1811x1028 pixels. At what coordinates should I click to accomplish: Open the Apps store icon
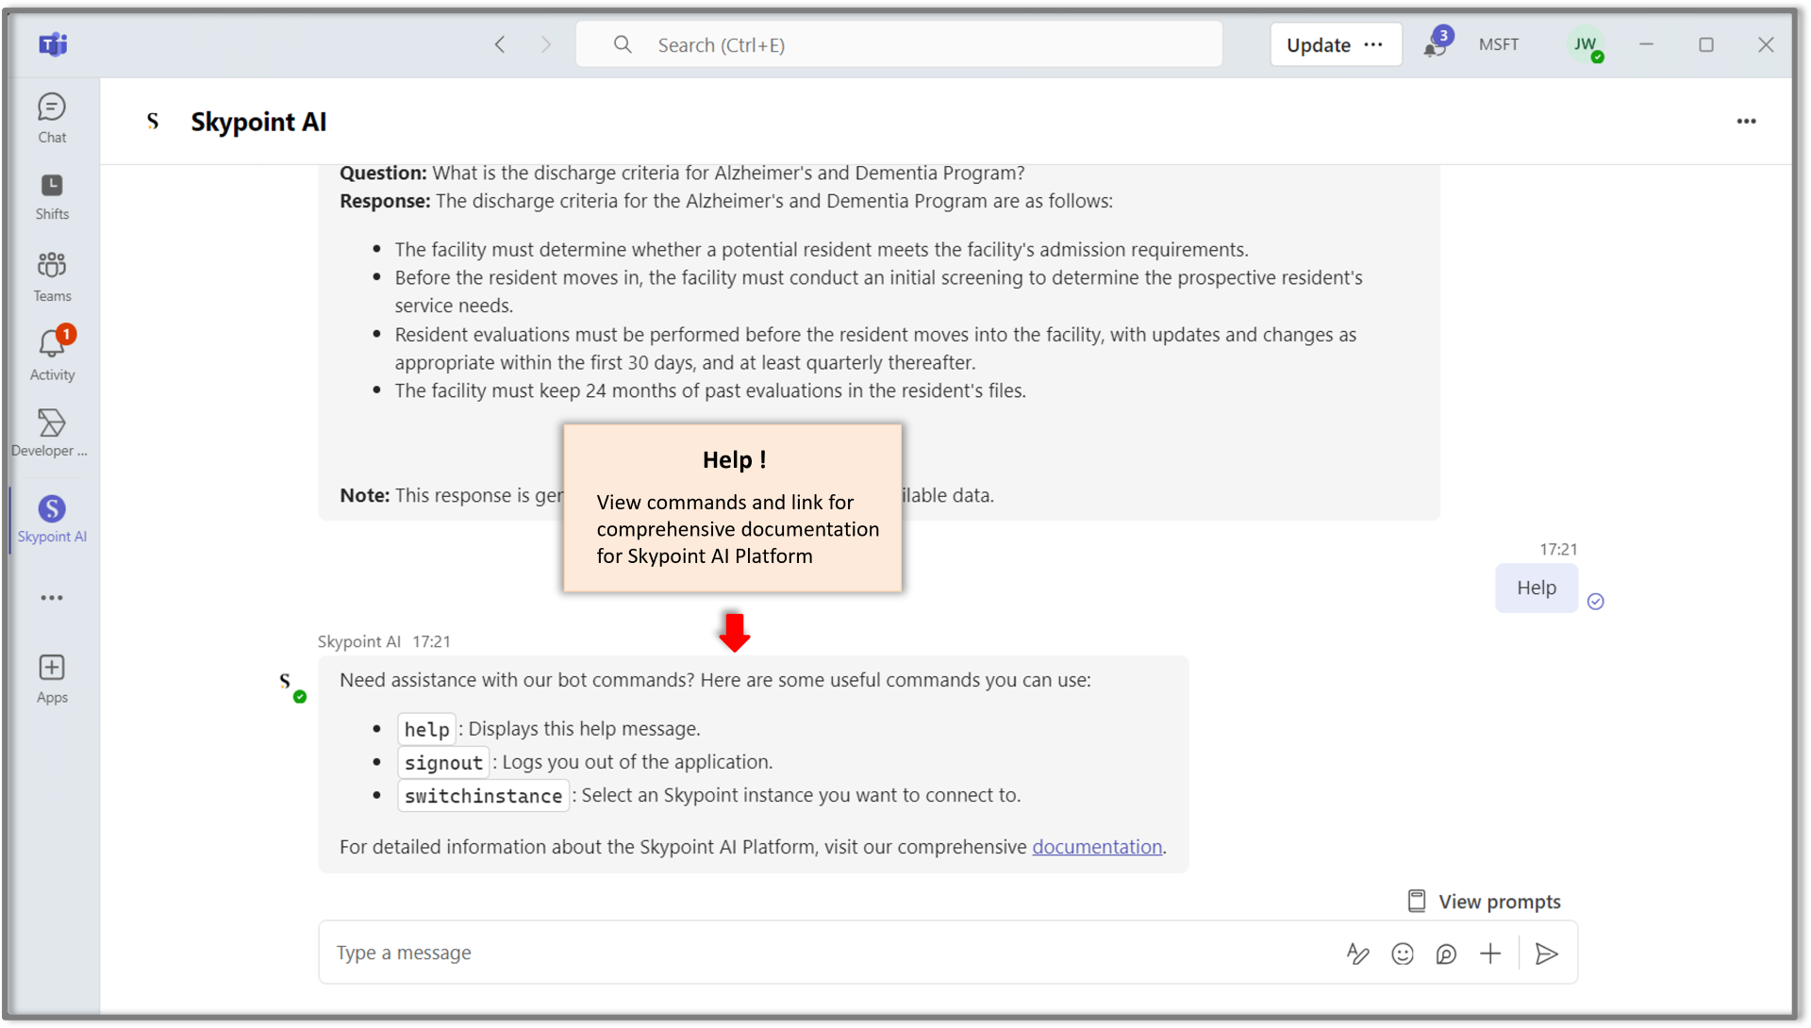coord(52,679)
